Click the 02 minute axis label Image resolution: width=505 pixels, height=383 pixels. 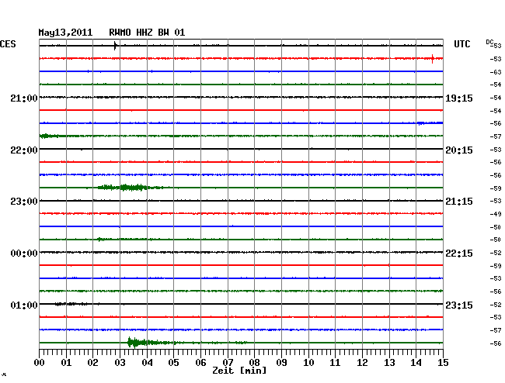(x=92, y=362)
